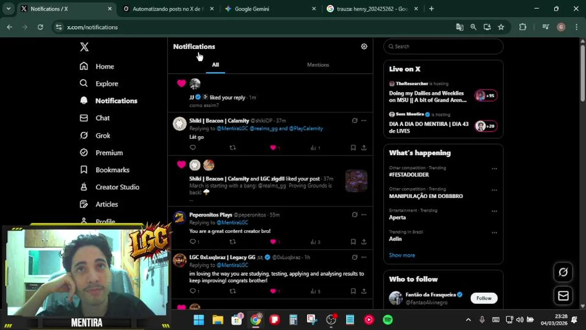The image size is (586, 330).
Task: Open the floating Grok button
Action: click(563, 272)
